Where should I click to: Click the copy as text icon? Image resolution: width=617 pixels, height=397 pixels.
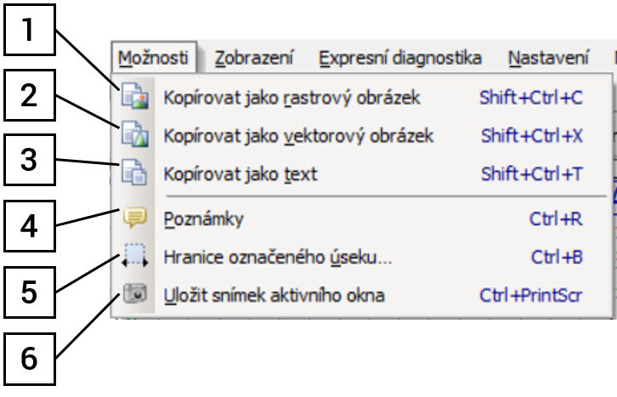click(x=135, y=173)
